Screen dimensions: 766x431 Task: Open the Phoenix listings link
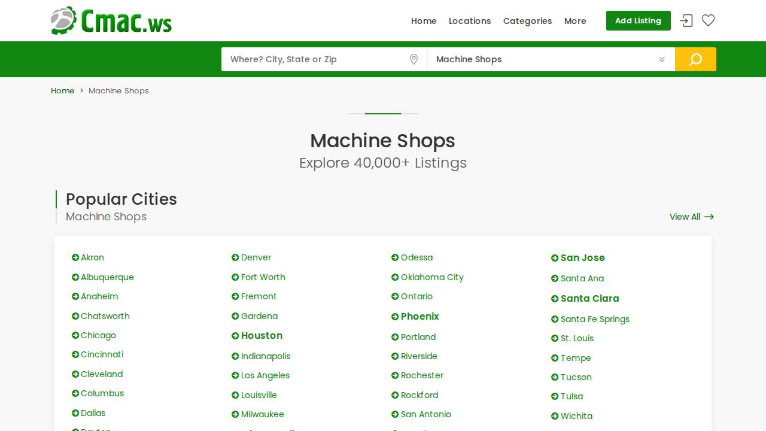pyautogui.click(x=420, y=317)
